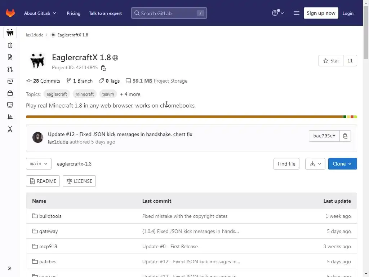Go to lax1dude breadcrumb
The height and width of the screenshot is (277, 369).
pos(35,35)
